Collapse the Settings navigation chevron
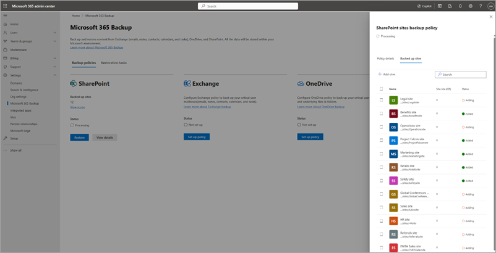The width and height of the screenshot is (496, 253). pyautogui.click(x=54, y=75)
